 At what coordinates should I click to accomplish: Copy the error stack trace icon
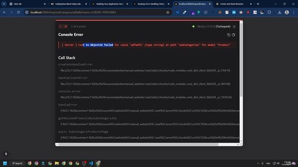coord(229,35)
